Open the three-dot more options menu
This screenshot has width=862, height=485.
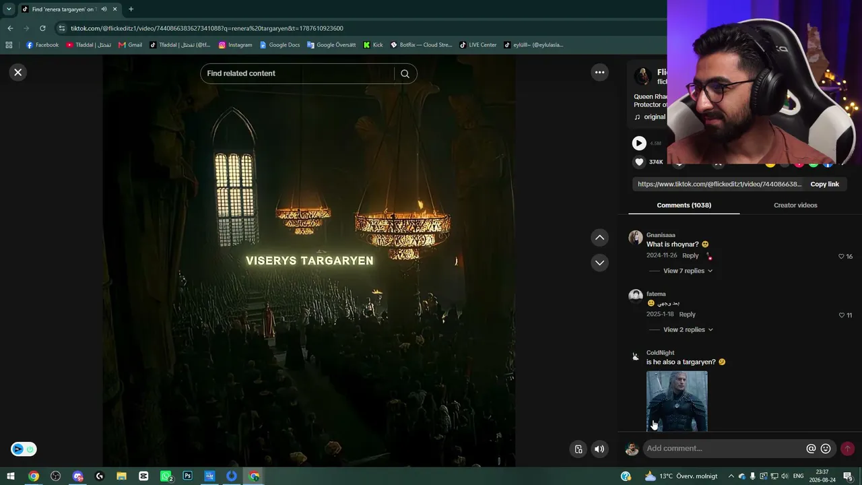(599, 72)
